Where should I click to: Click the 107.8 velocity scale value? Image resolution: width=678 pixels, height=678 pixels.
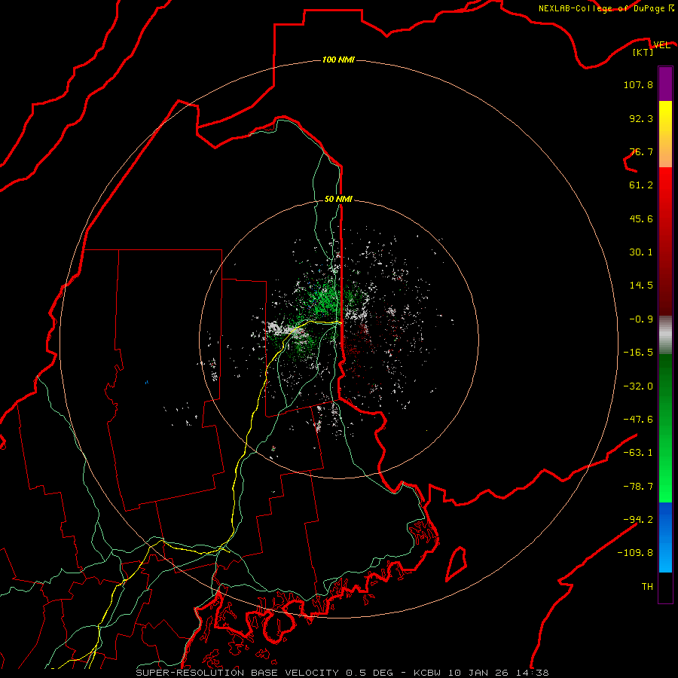click(638, 84)
